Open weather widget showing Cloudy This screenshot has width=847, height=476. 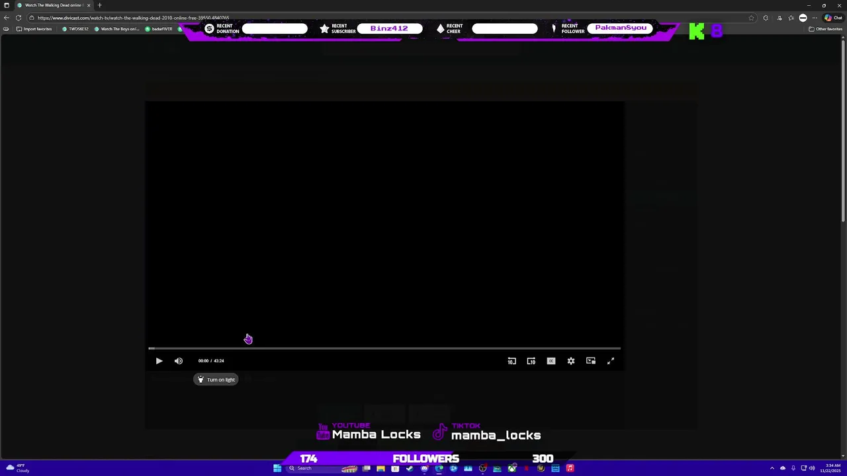coord(17,468)
